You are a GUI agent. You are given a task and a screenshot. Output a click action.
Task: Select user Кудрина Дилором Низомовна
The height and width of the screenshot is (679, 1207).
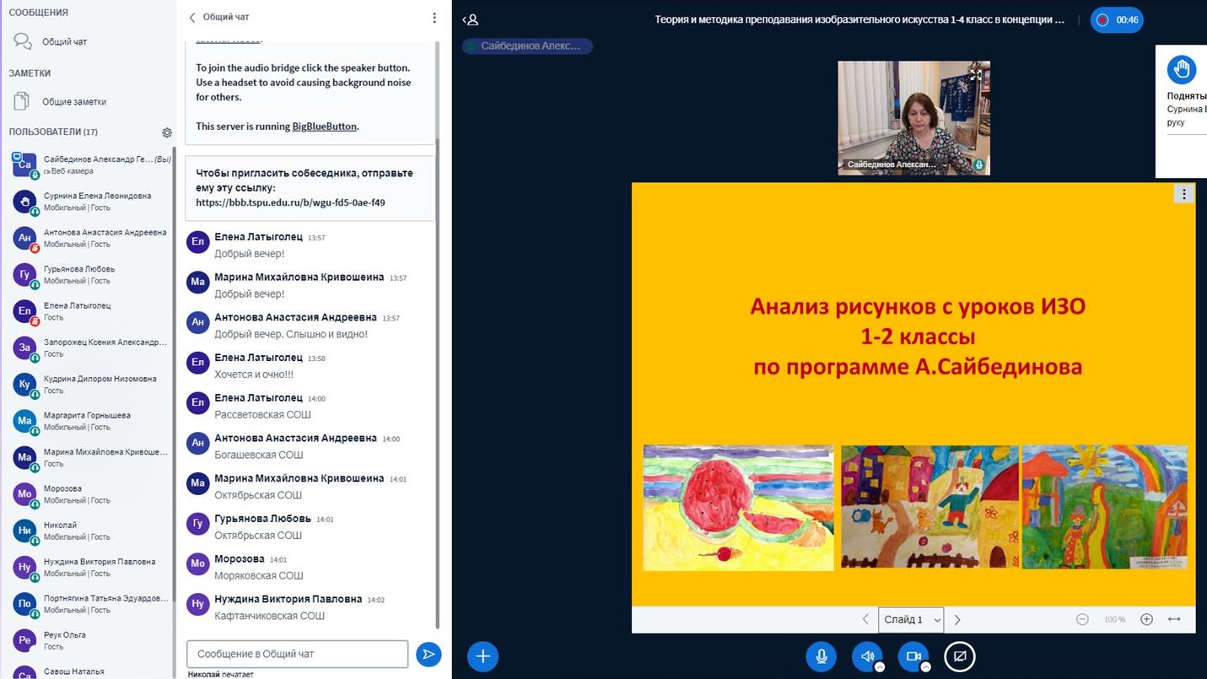89,384
